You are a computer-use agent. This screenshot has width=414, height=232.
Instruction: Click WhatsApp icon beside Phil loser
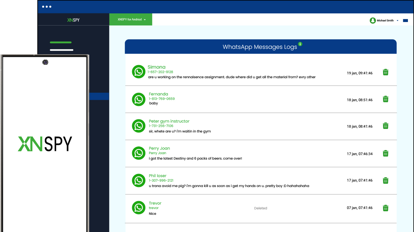[139, 181]
